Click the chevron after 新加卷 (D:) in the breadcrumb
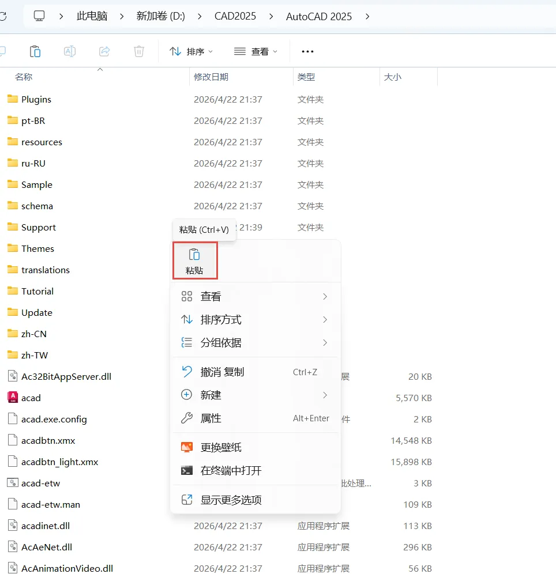Screen dimensions: 556x574 point(200,17)
